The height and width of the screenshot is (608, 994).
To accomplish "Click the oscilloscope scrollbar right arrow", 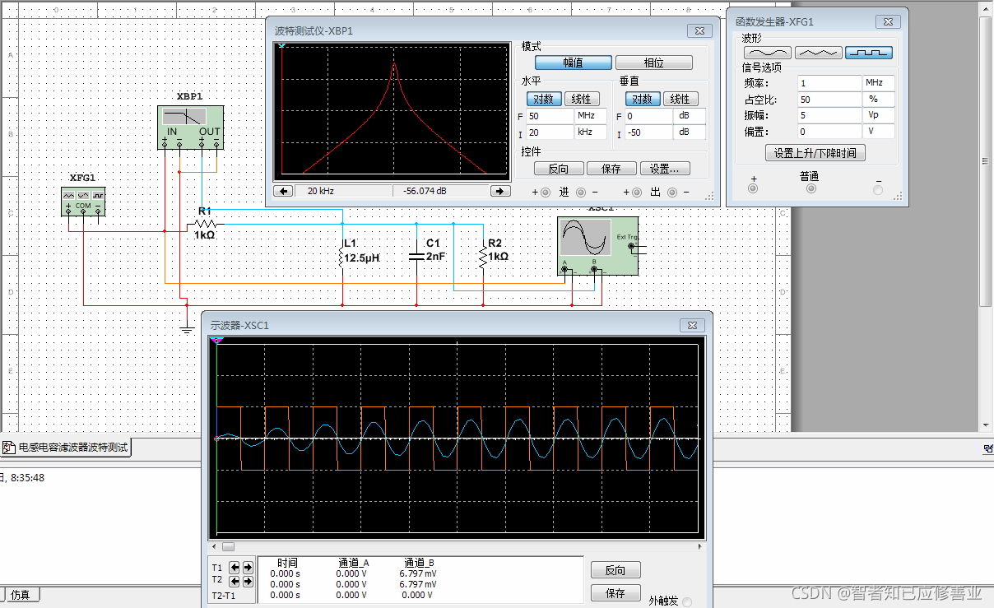I will coord(701,546).
